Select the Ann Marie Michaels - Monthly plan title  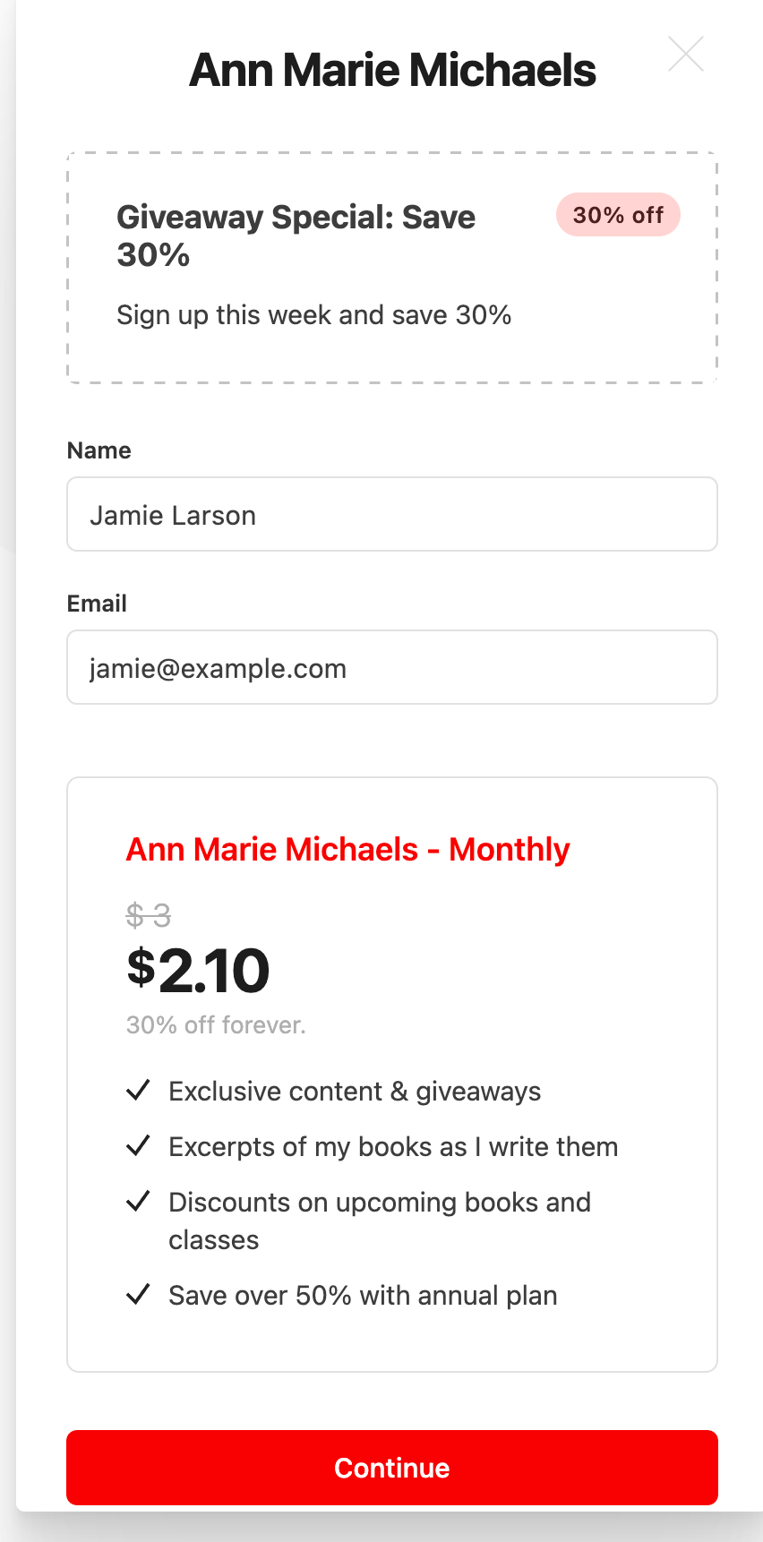(347, 849)
